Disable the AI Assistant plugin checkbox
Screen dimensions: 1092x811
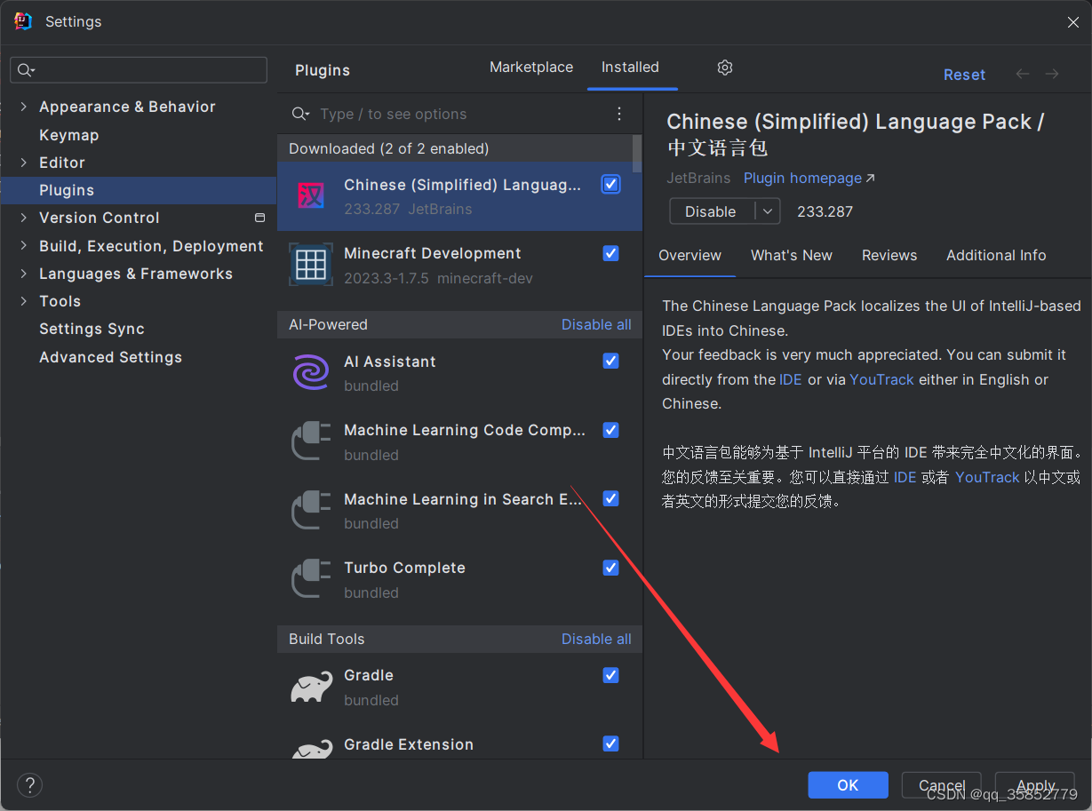pos(610,361)
